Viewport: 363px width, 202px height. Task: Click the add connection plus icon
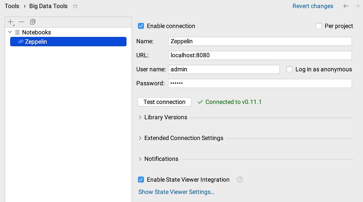(x=11, y=22)
